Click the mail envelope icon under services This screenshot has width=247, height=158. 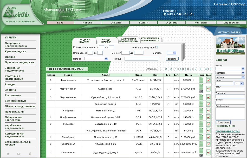[x=18, y=154]
